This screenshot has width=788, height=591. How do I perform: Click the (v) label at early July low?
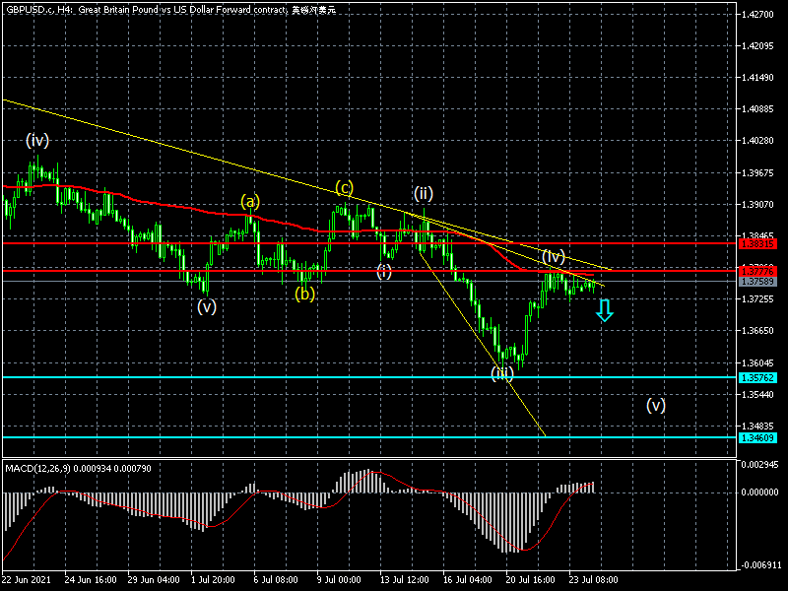pyautogui.click(x=206, y=306)
